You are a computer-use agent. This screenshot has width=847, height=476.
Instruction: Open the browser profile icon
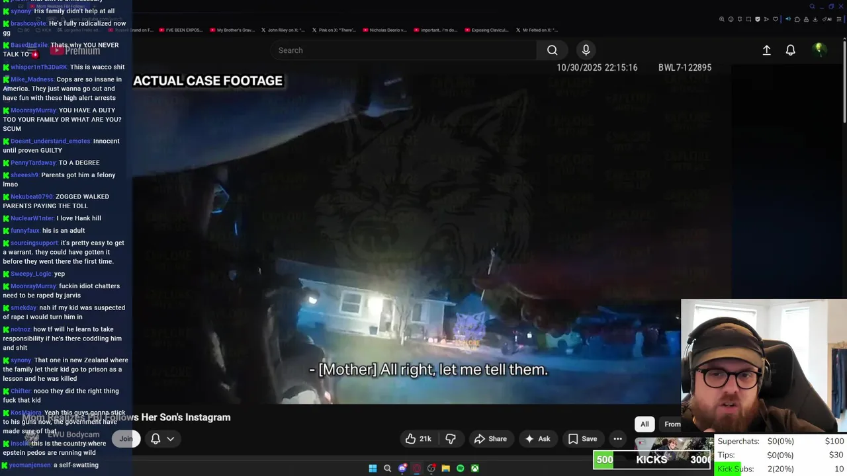coord(806,19)
